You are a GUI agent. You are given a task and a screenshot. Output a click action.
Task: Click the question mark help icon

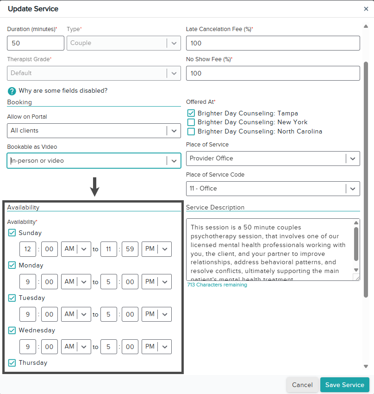tap(12, 91)
